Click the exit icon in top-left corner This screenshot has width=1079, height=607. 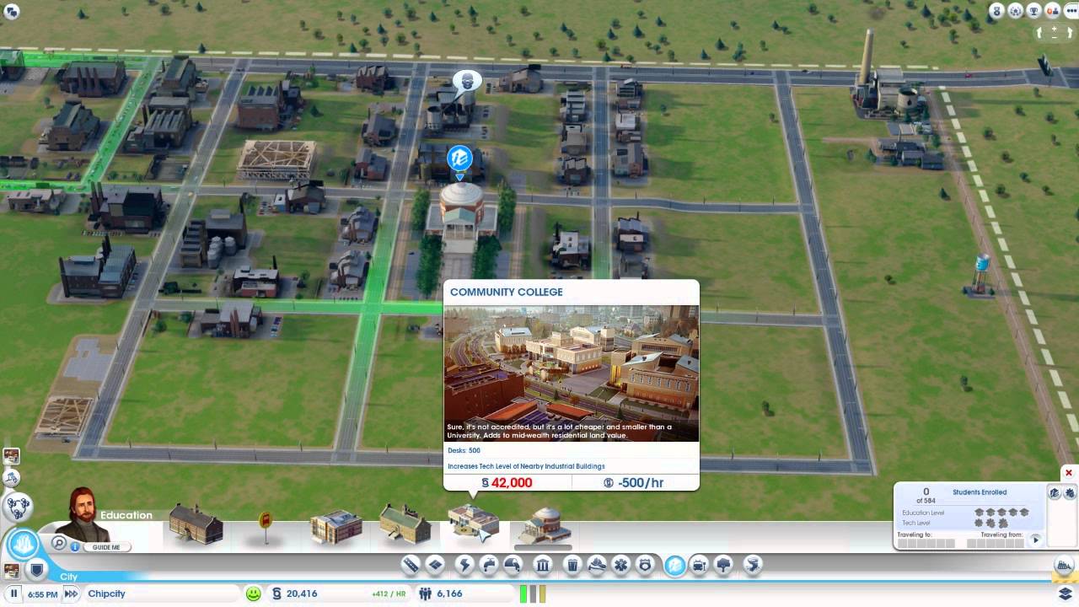coord(12,11)
